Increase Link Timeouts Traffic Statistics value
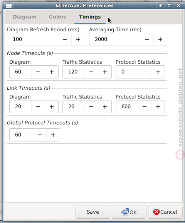 (x=105, y=107)
